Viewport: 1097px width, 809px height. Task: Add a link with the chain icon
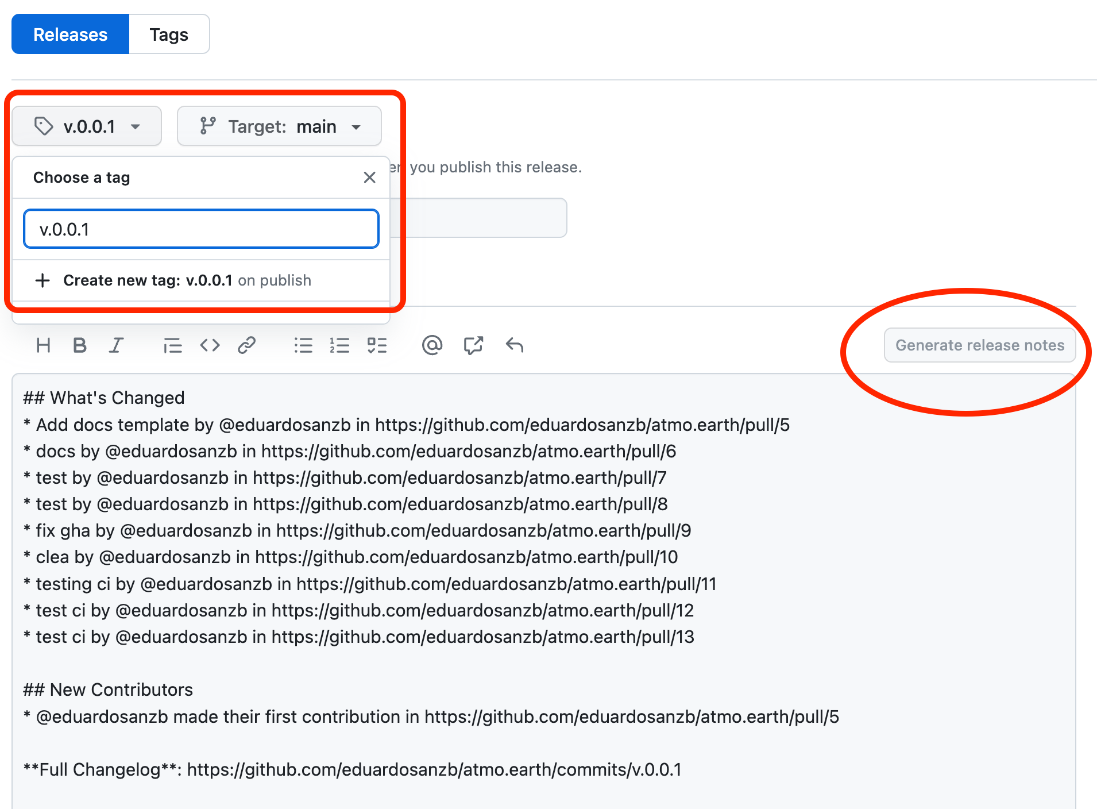tap(247, 345)
